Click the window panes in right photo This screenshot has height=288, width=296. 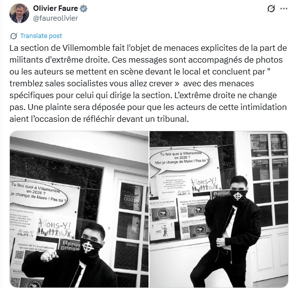click(x=269, y=180)
